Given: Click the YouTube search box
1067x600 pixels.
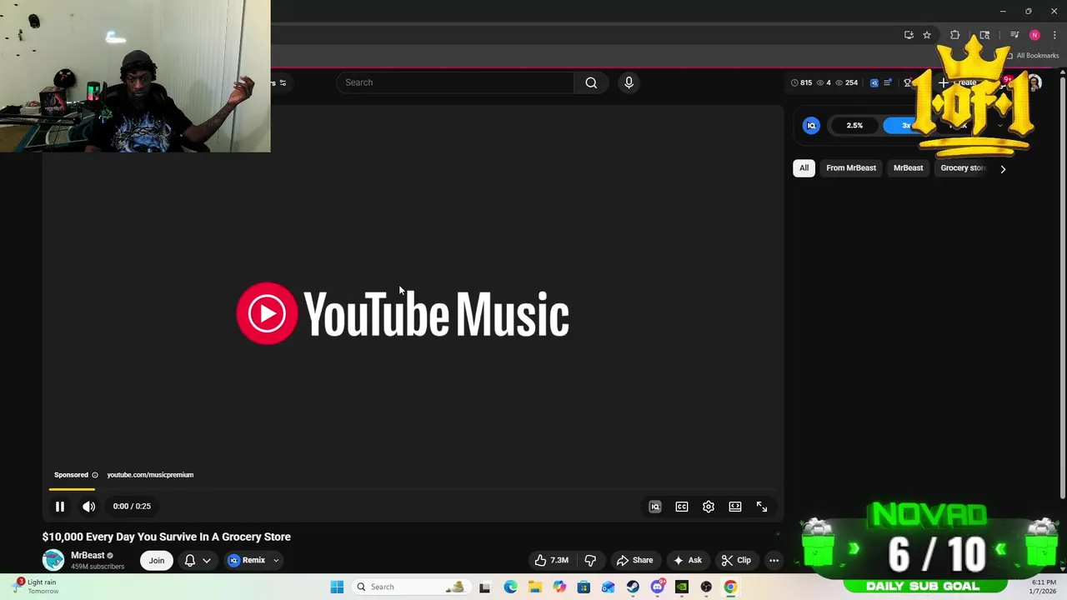Looking at the screenshot, I should pyautogui.click(x=455, y=82).
